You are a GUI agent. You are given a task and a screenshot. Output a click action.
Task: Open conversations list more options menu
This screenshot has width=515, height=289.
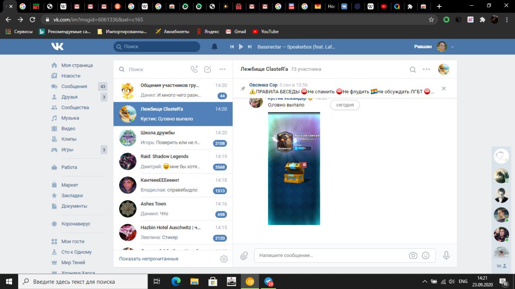(222, 69)
